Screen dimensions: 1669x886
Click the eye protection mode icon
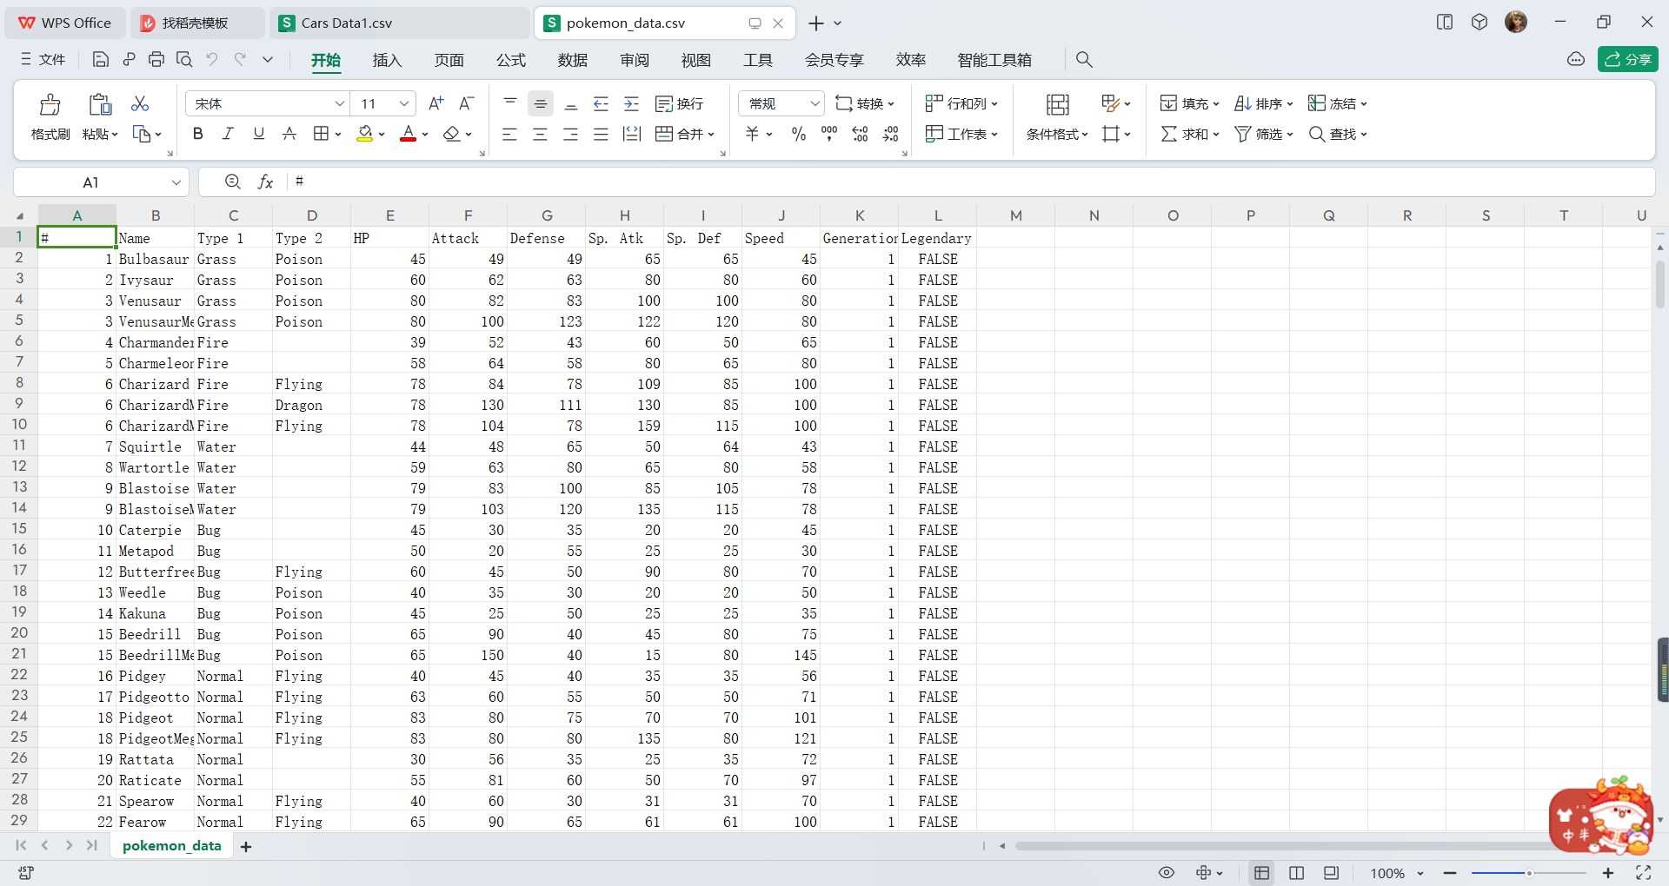[x=1167, y=872]
